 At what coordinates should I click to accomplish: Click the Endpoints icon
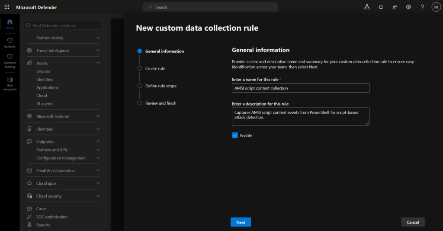(x=29, y=141)
